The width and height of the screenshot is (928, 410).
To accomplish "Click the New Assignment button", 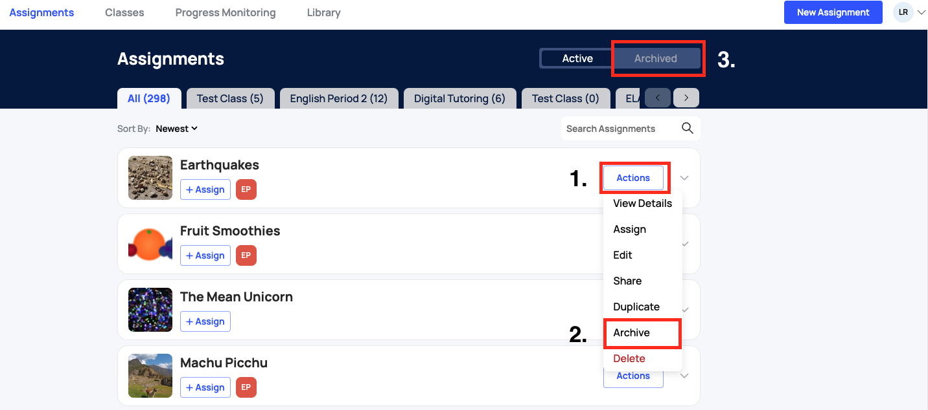I will pos(833,12).
